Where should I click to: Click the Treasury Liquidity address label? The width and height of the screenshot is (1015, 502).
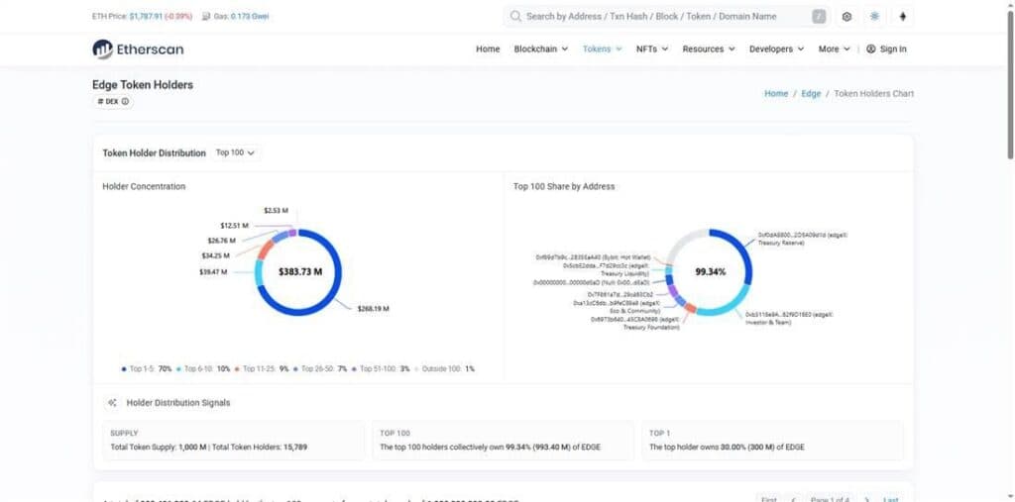tap(606, 269)
